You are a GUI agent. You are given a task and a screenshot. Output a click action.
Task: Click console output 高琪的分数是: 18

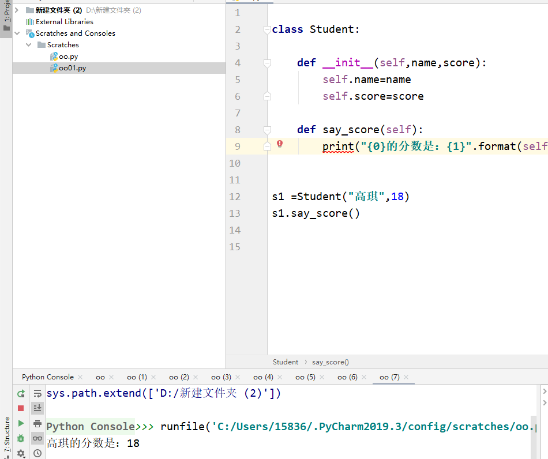(x=93, y=443)
